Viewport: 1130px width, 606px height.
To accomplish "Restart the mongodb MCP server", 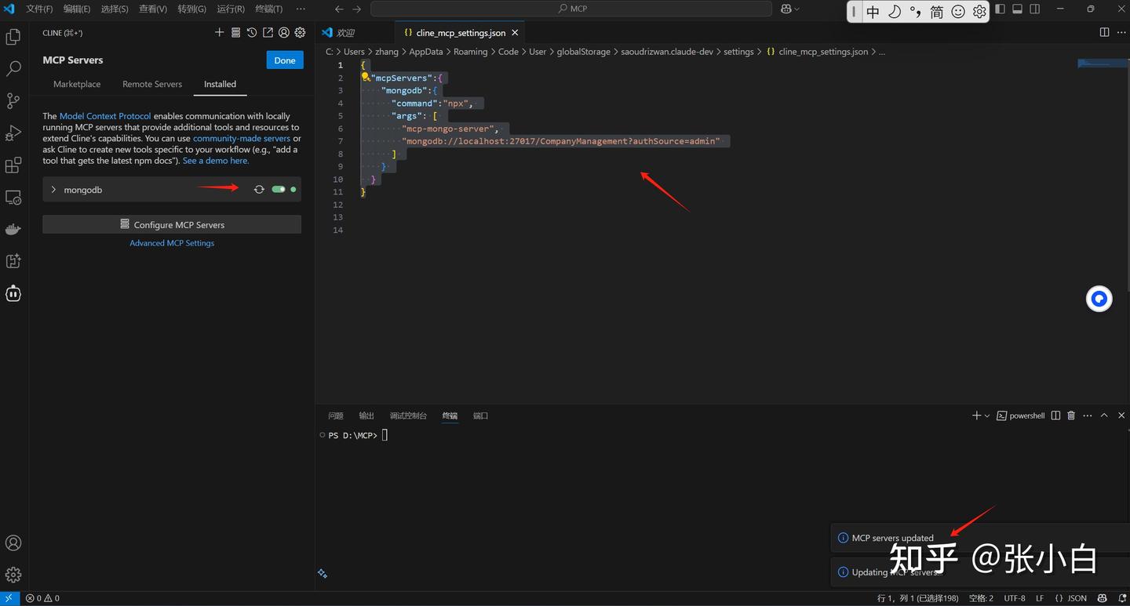I will [259, 190].
